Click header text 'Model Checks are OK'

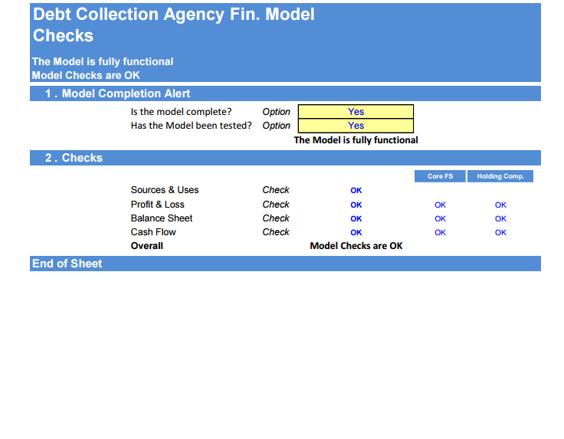(86, 76)
